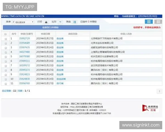Screen dimensions: 165x132
Task: Open registration number 36079980
Action: tap(24, 56)
